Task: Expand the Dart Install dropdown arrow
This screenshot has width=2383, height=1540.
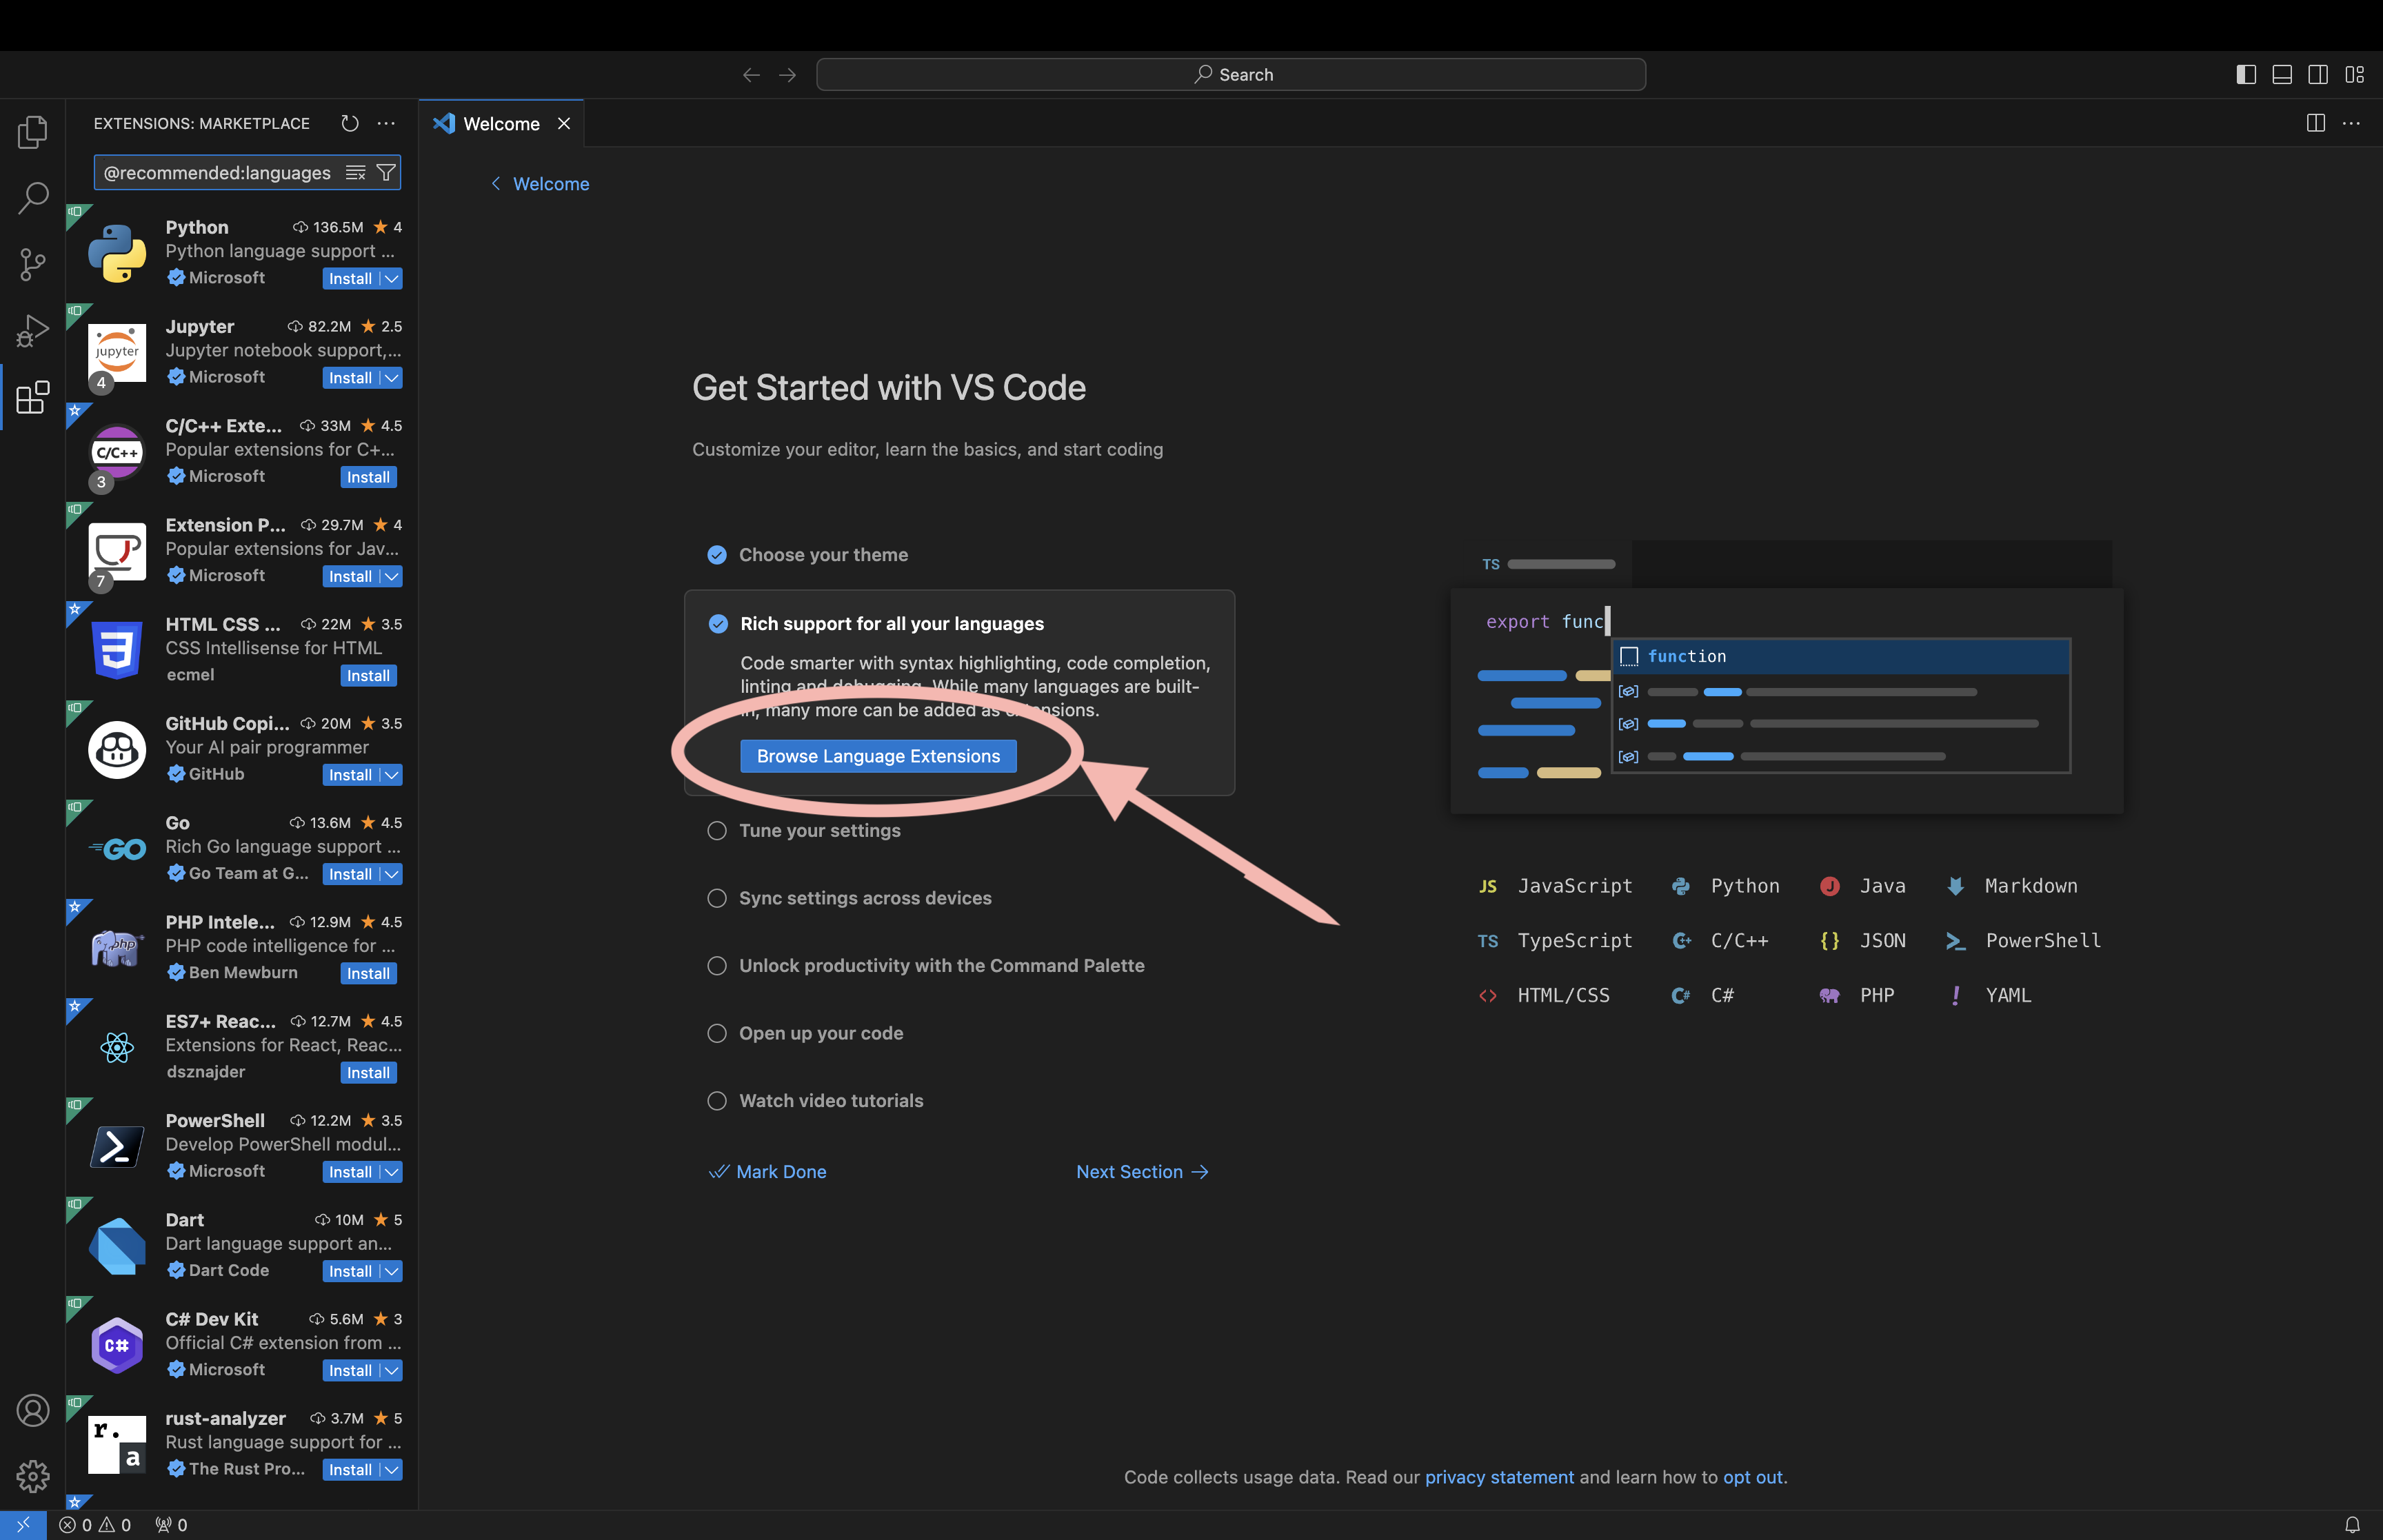Action: point(392,1271)
